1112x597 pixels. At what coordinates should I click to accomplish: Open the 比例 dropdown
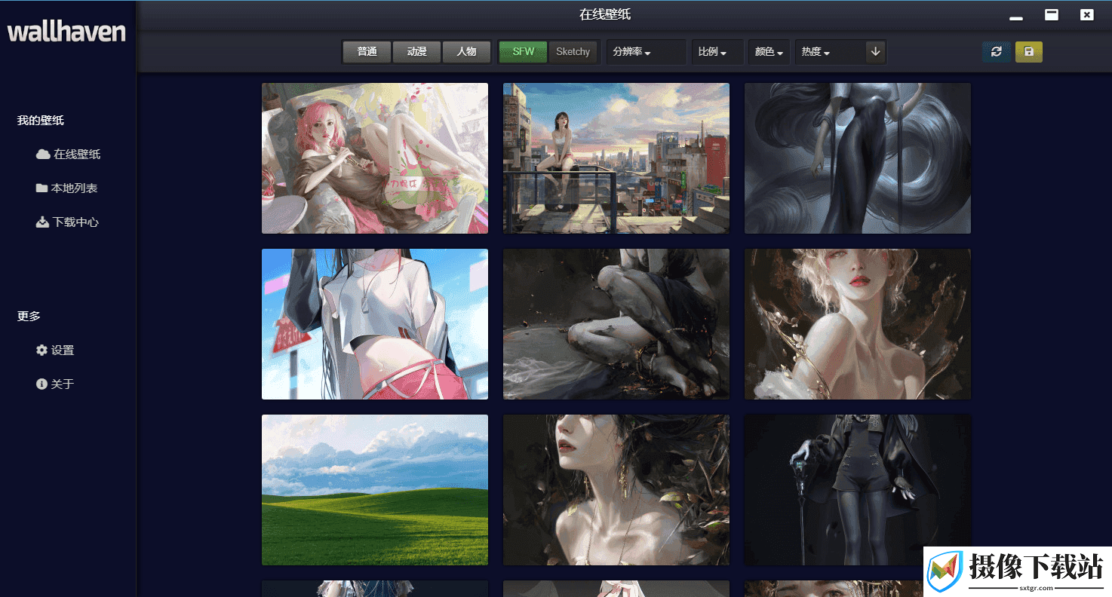pos(717,52)
